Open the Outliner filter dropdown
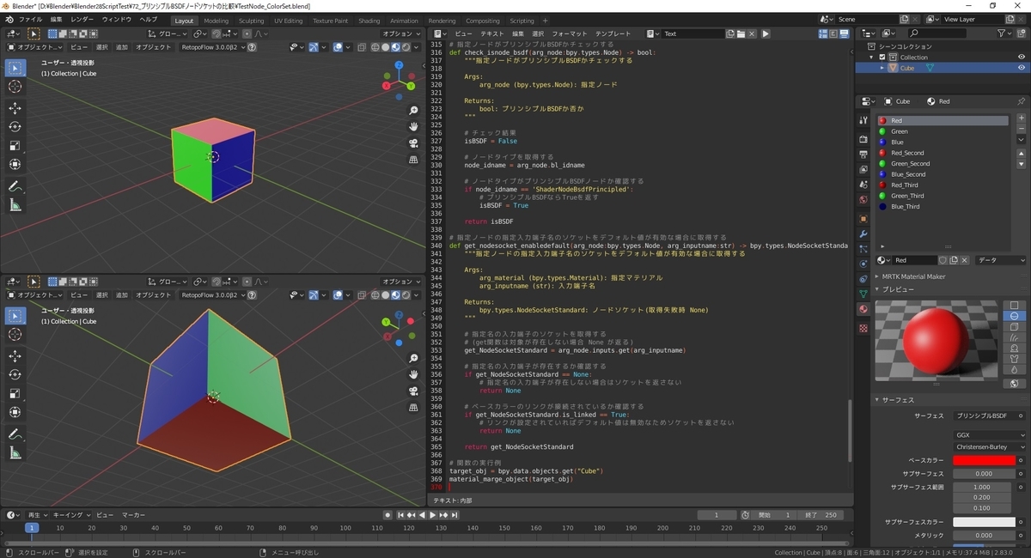Image resolution: width=1031 pixels, height=558 pixels. 1002,33
